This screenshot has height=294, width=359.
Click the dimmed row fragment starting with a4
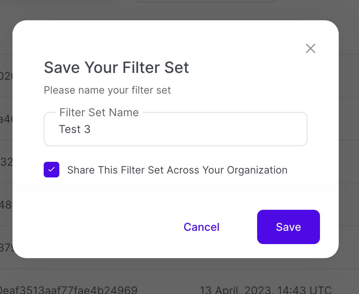pos(5,119)
